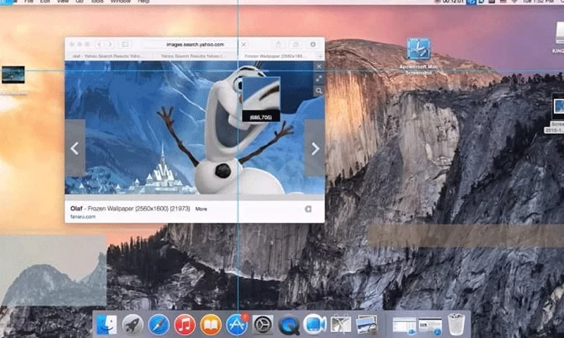Add a new Safari tab with plus
Image resolution: width=564 pixels, height=338 pixels.
pos(320,56)
